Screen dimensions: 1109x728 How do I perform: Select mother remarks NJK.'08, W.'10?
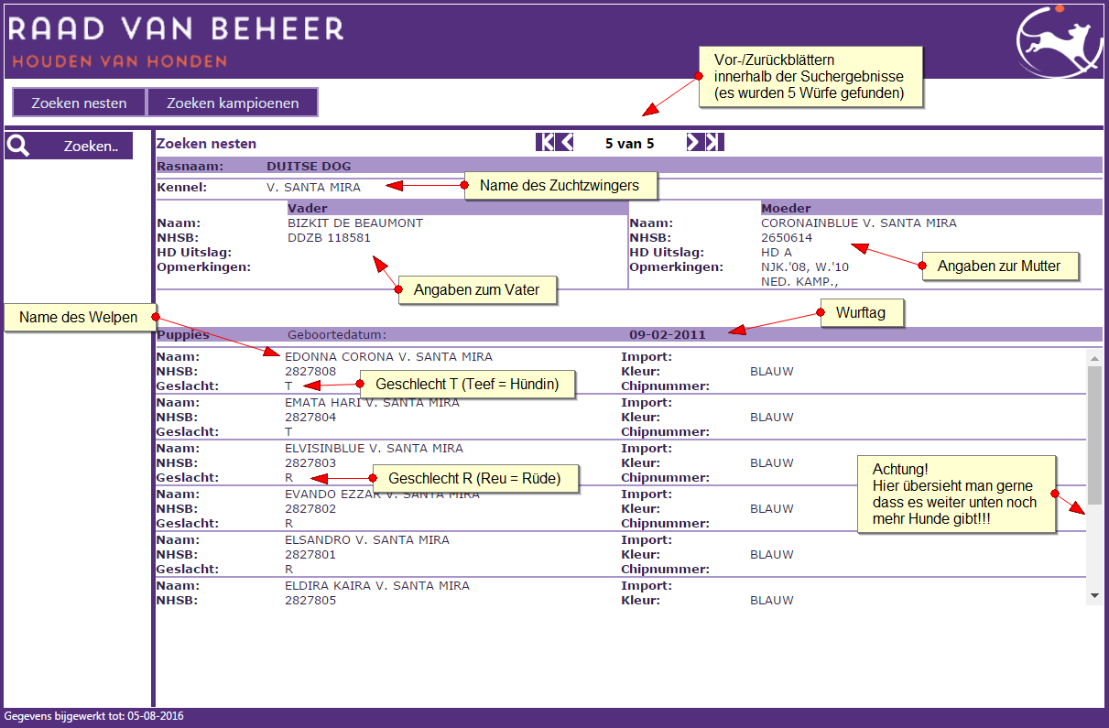click(x=805, y=266)
